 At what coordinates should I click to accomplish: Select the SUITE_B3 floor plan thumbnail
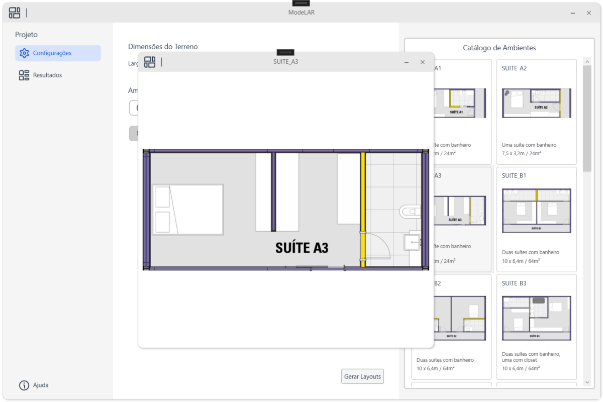(536, 318)
